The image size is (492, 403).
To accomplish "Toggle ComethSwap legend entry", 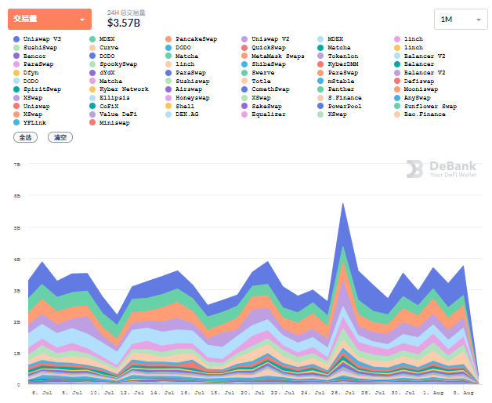I will (x=266, y=89).
